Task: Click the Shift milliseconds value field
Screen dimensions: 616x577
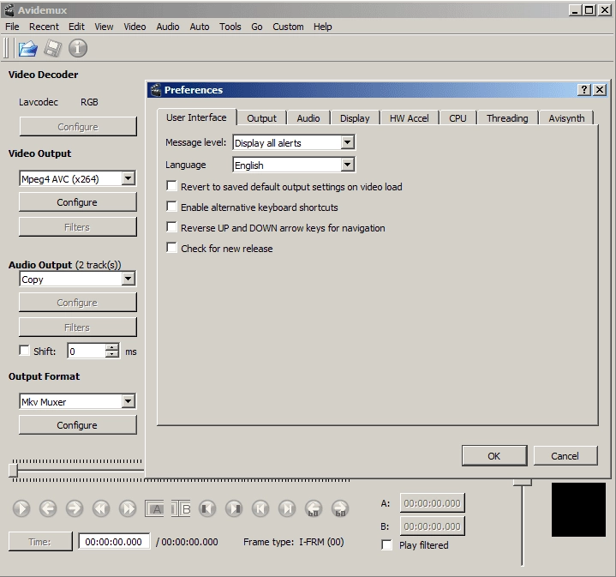Action: (87, 351)
